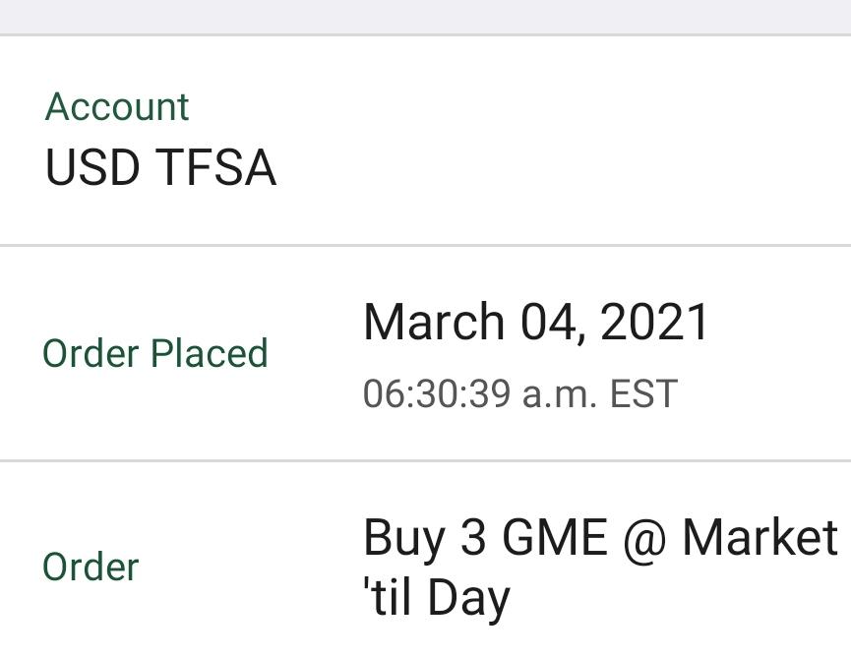This screenshot has height=658, width=851.
Task: Tap the number 3 share quantity
Action: [472, 537]
